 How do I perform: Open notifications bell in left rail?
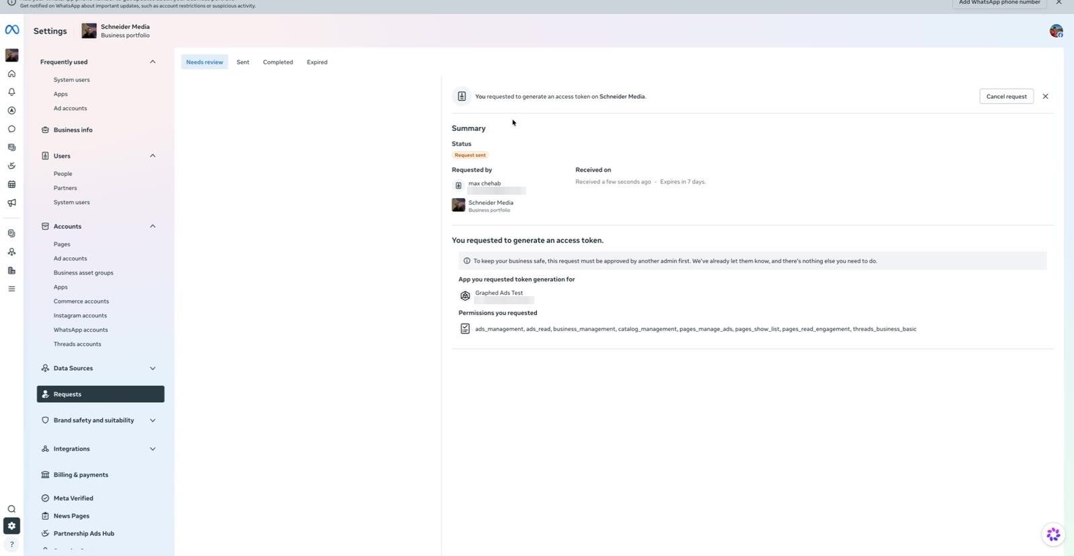(11, 92)
